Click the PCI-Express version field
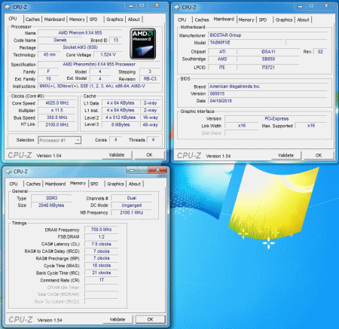 (276, 119)
